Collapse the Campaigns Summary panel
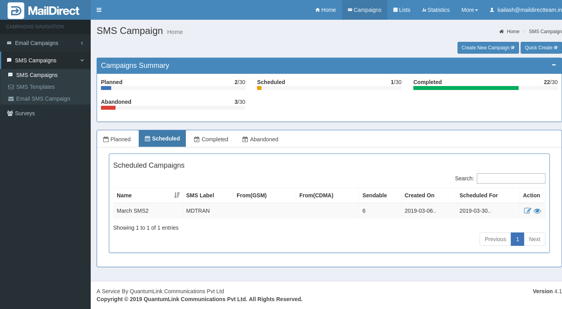The image size is (562, 309). (x=554, y=65)
